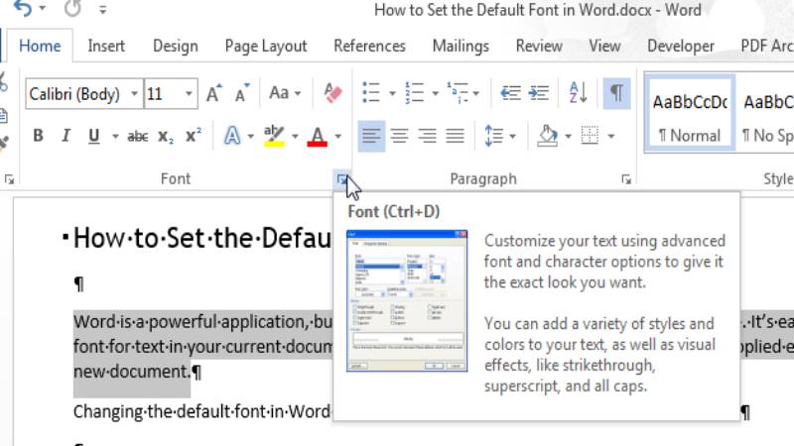Toggle Bold formatting

38,136
